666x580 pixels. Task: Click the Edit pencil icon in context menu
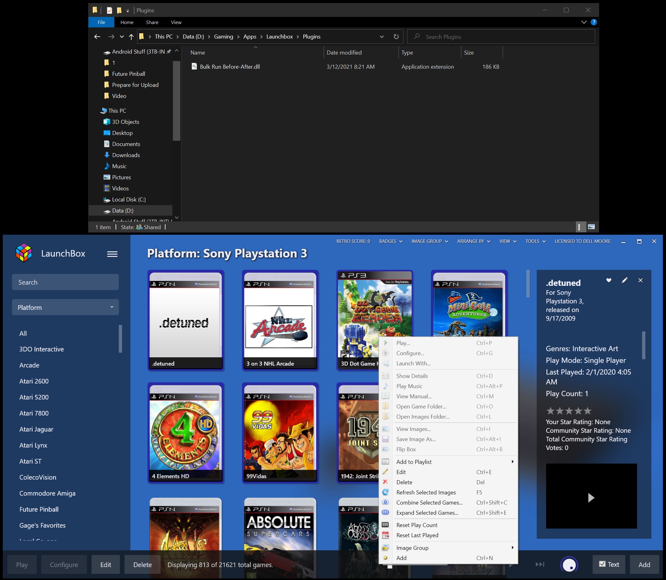pyautogui.click(x=385, y=472)
